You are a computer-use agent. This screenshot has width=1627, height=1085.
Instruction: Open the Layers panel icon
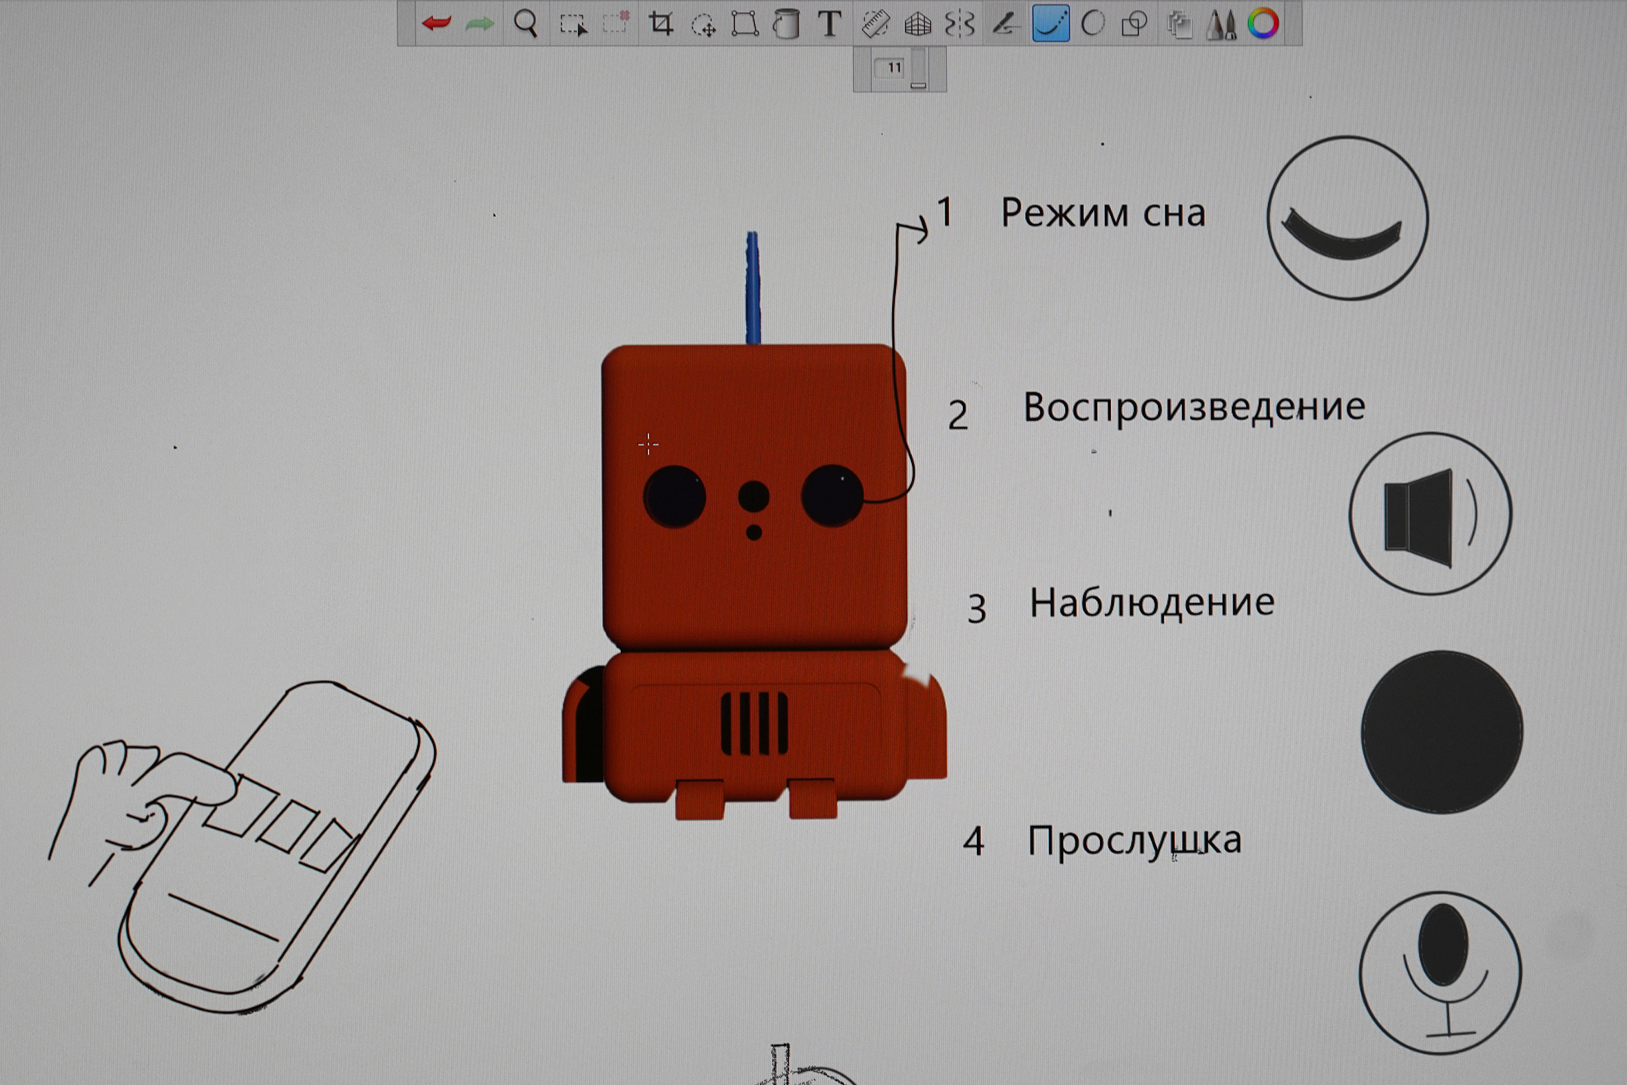click(x=1179, y=24)
